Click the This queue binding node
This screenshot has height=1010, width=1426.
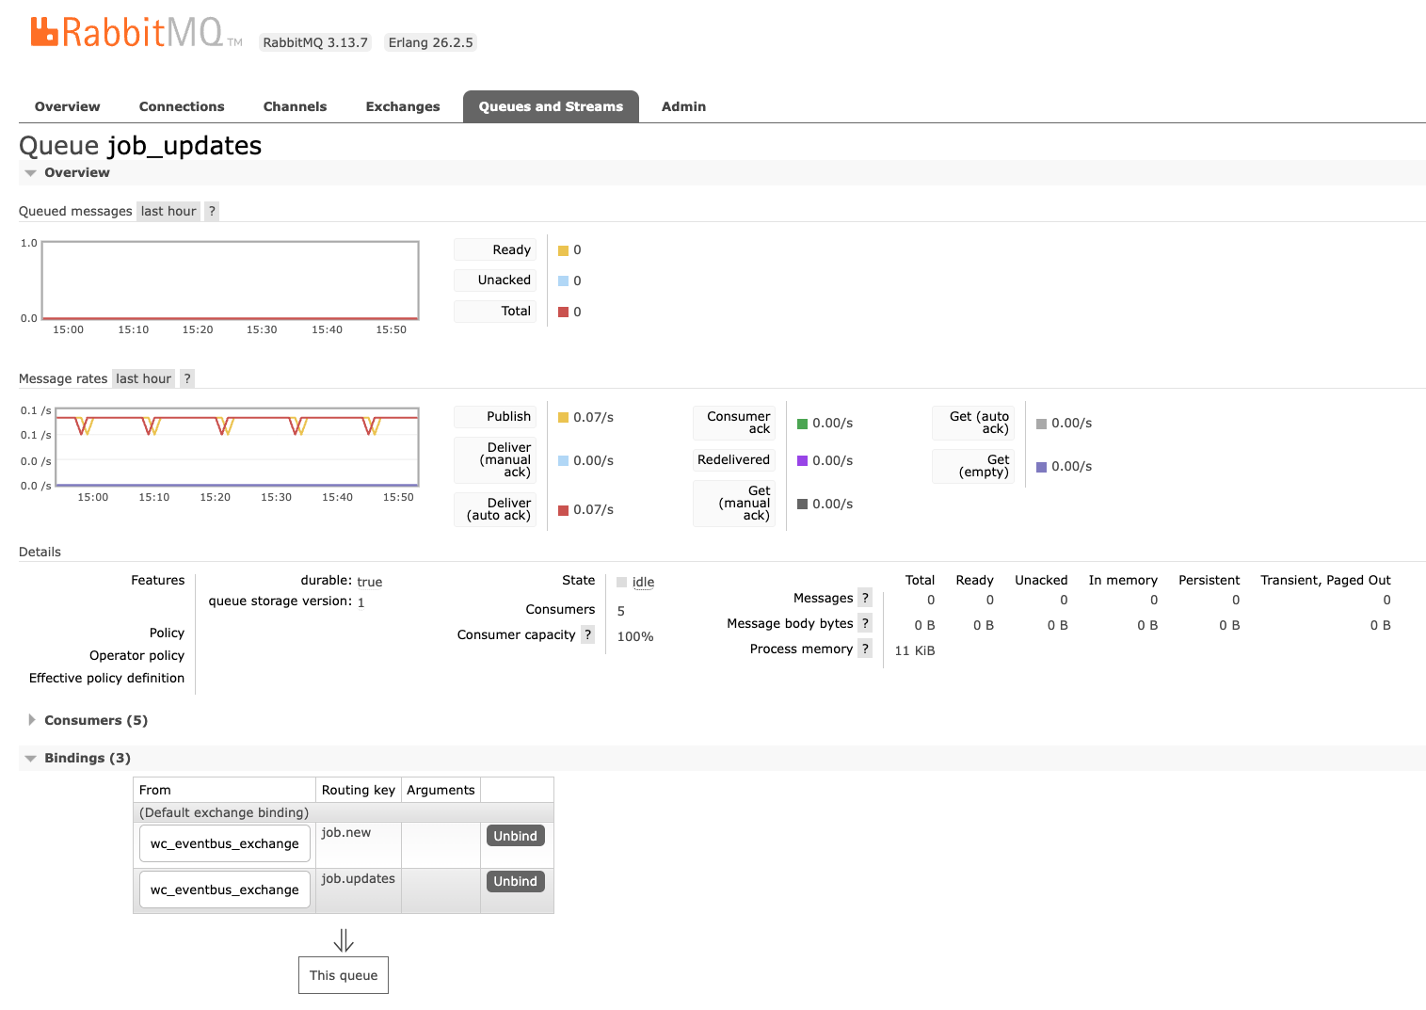click(x=343, y=975)
